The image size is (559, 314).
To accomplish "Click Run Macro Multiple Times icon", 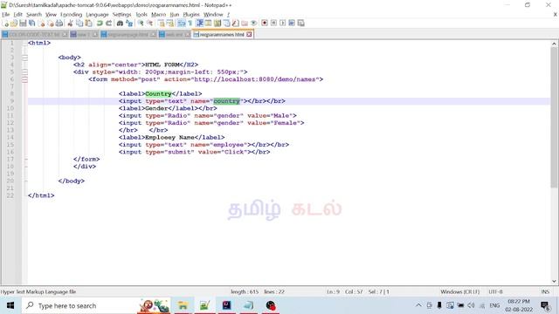I will [292, 24].
